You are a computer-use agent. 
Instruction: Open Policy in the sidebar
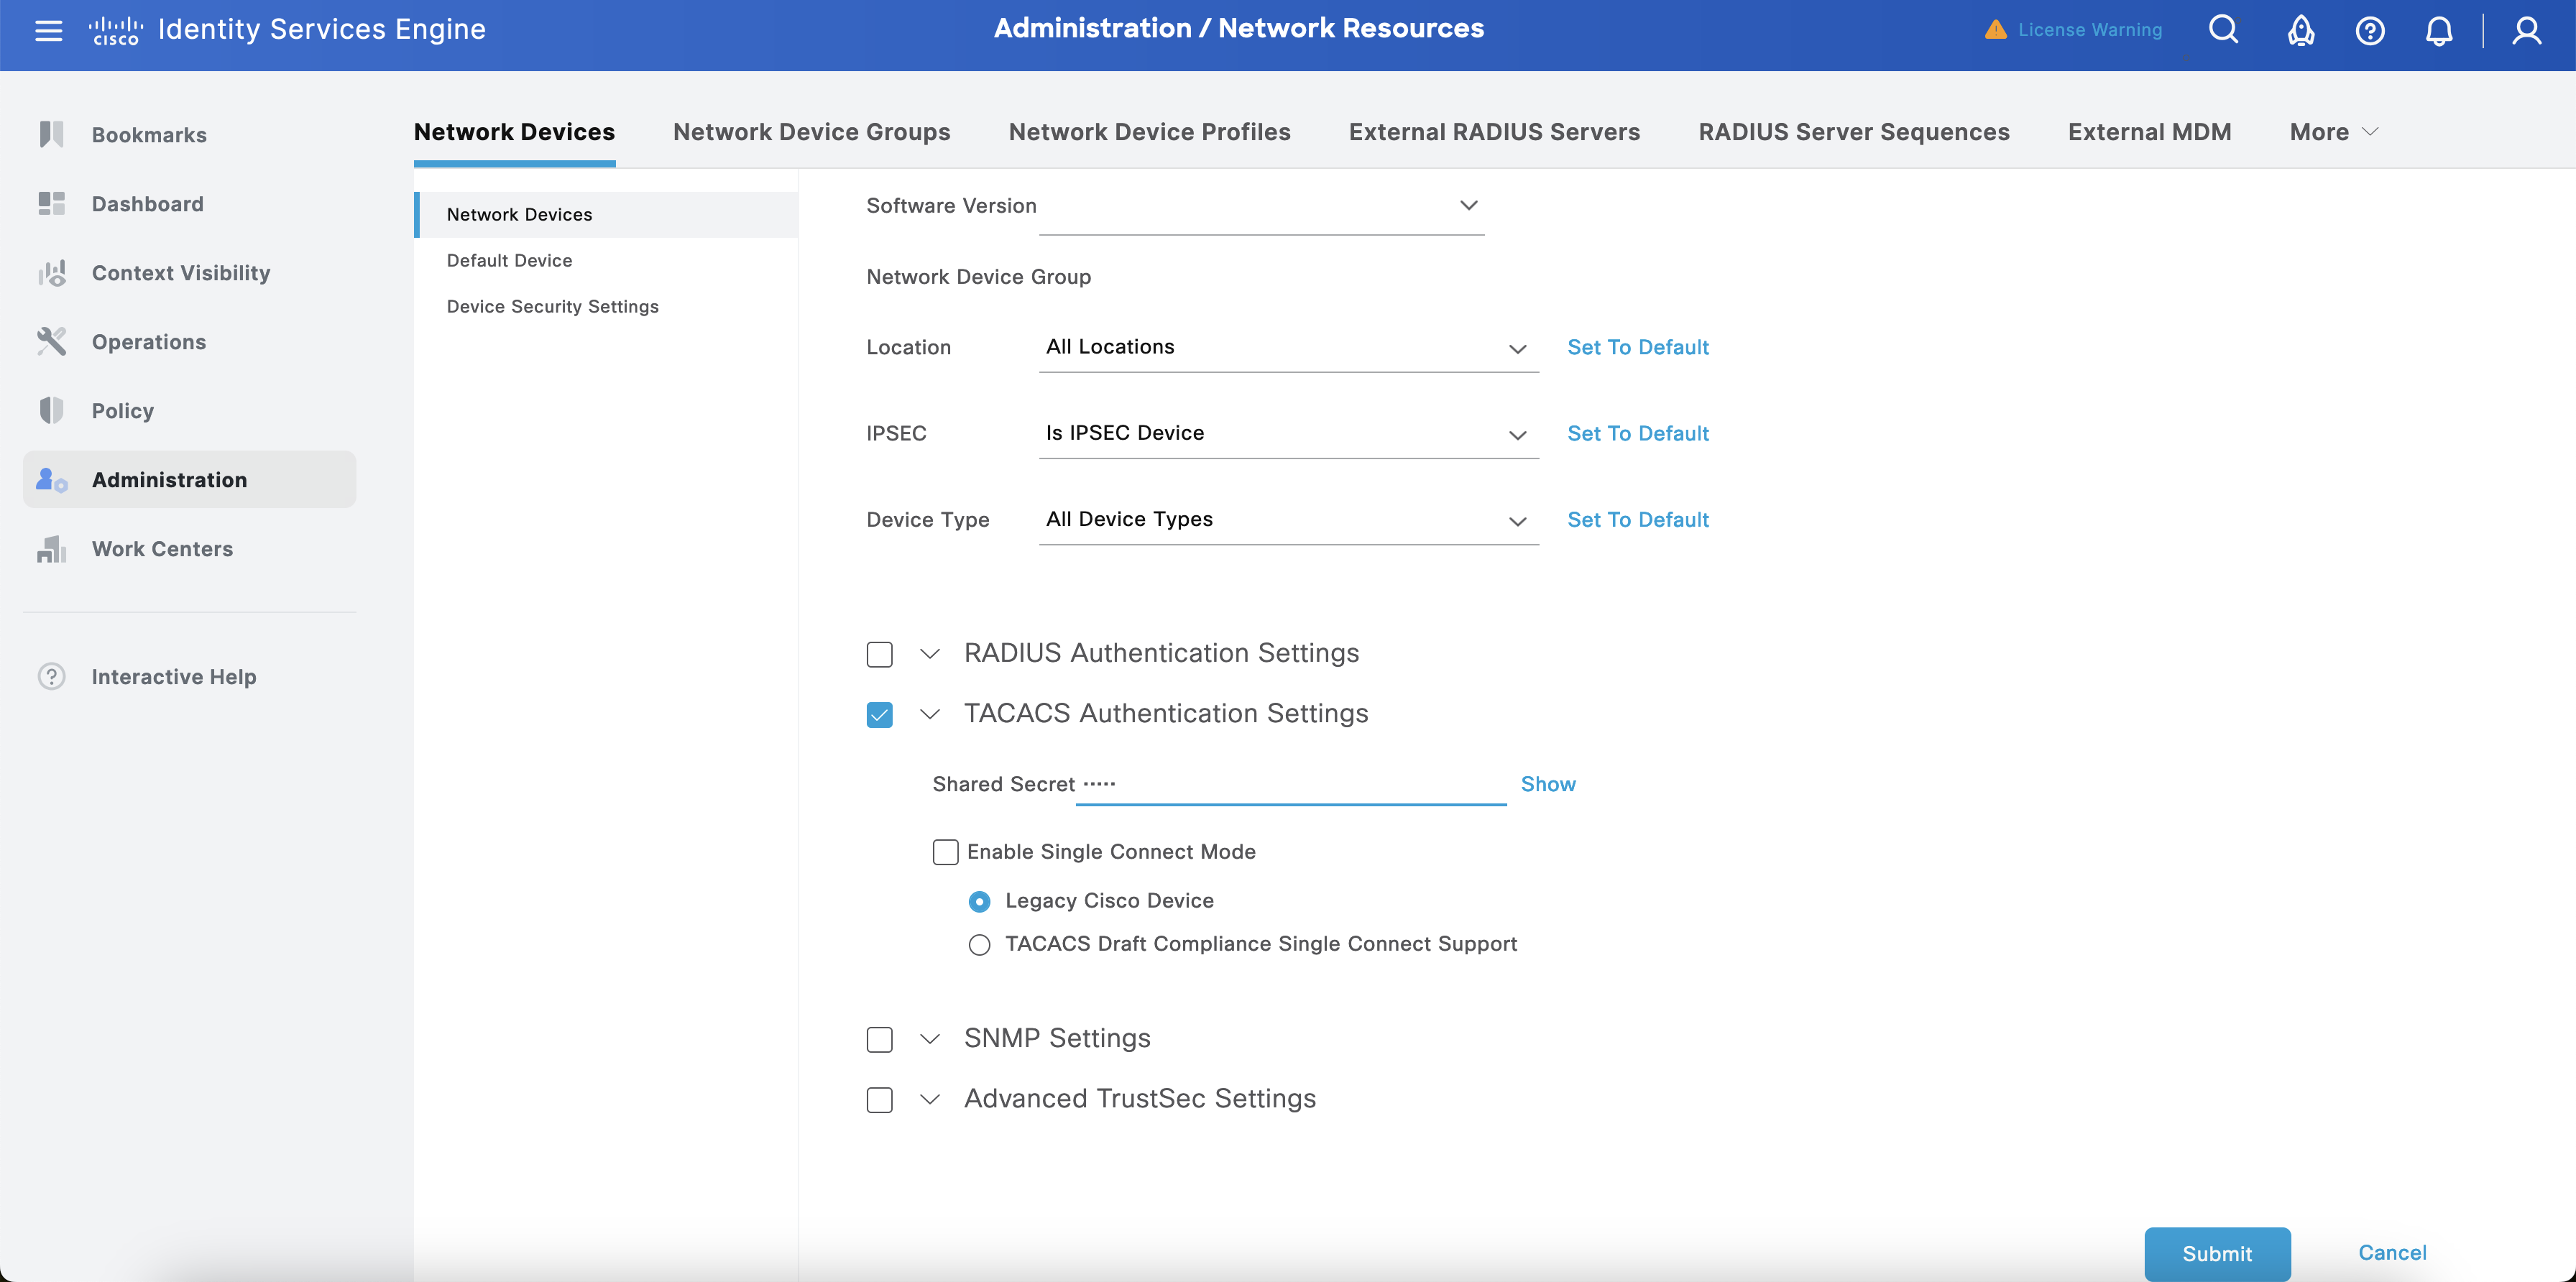pos(122,410)
